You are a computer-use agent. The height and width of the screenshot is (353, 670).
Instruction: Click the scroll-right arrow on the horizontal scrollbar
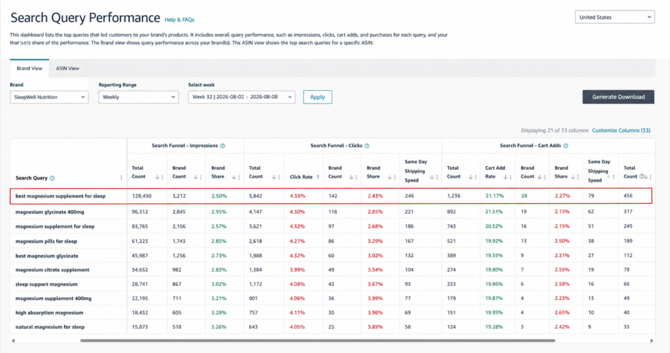[x=652, y=341]
